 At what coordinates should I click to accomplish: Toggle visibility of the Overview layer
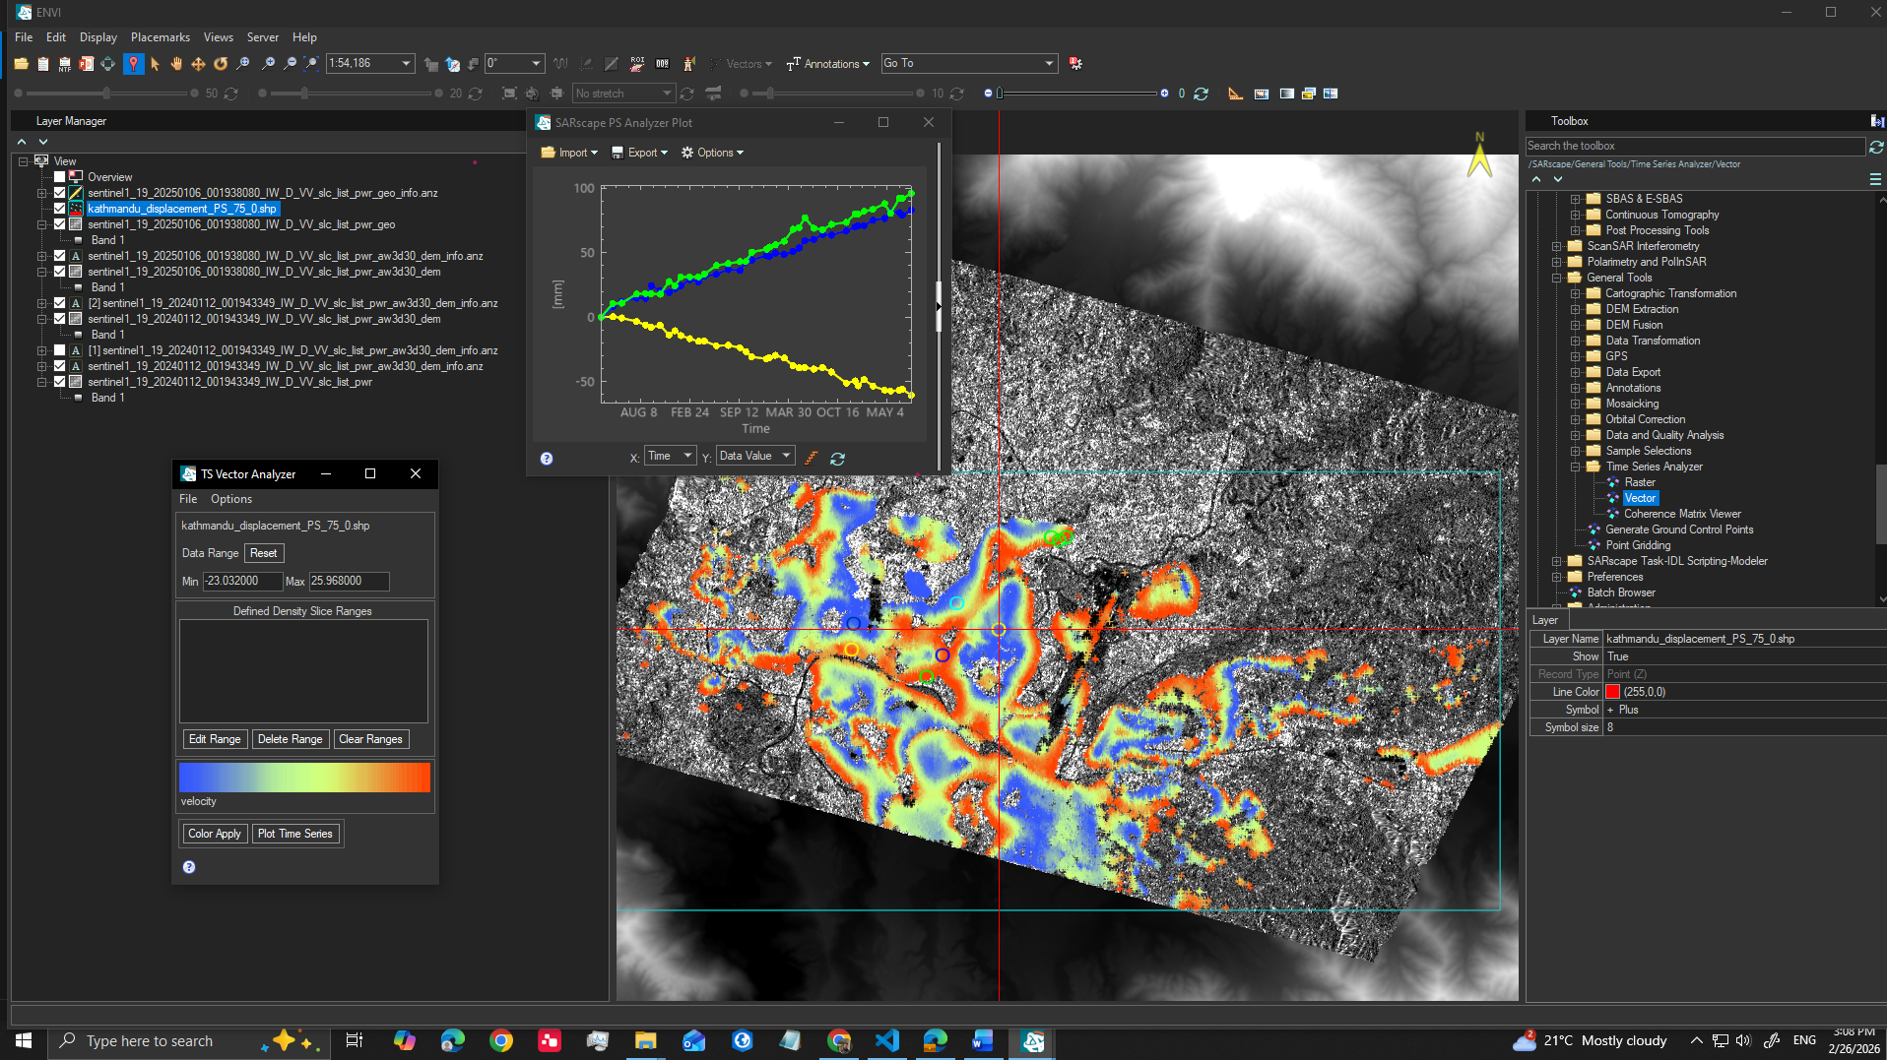tap(59, 176)
